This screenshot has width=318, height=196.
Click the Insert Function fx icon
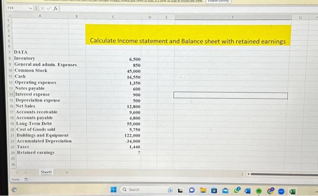coord(55,8)
